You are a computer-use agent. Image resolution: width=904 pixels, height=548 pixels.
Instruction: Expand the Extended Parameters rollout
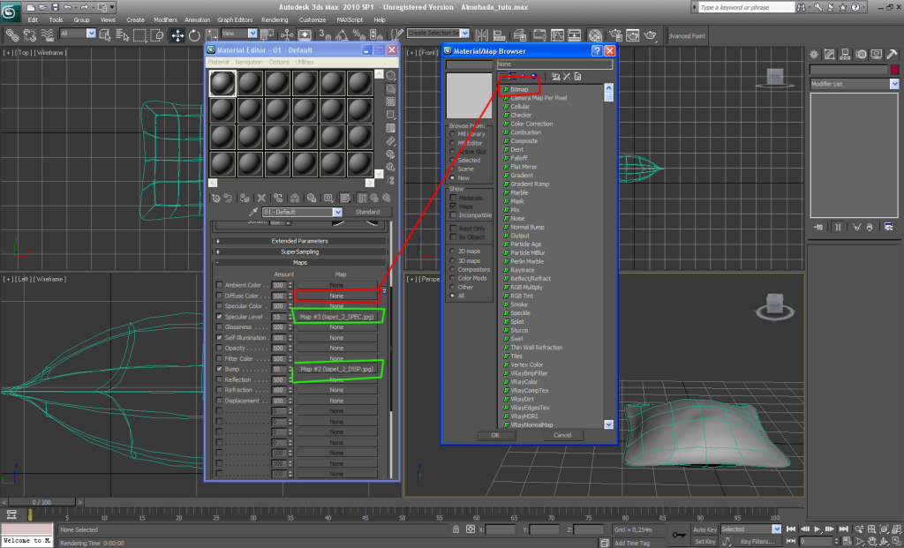(x=300, y=241)
